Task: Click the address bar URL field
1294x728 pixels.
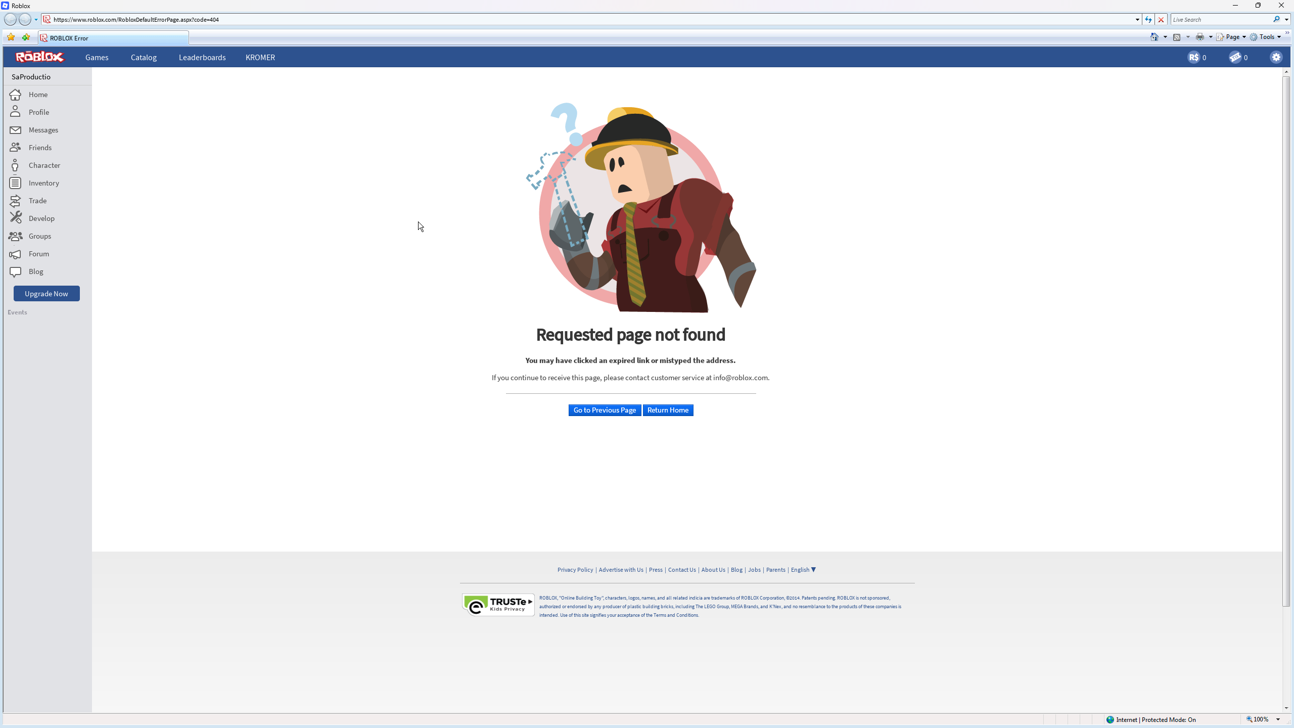Action: click(x=591, y=20)
